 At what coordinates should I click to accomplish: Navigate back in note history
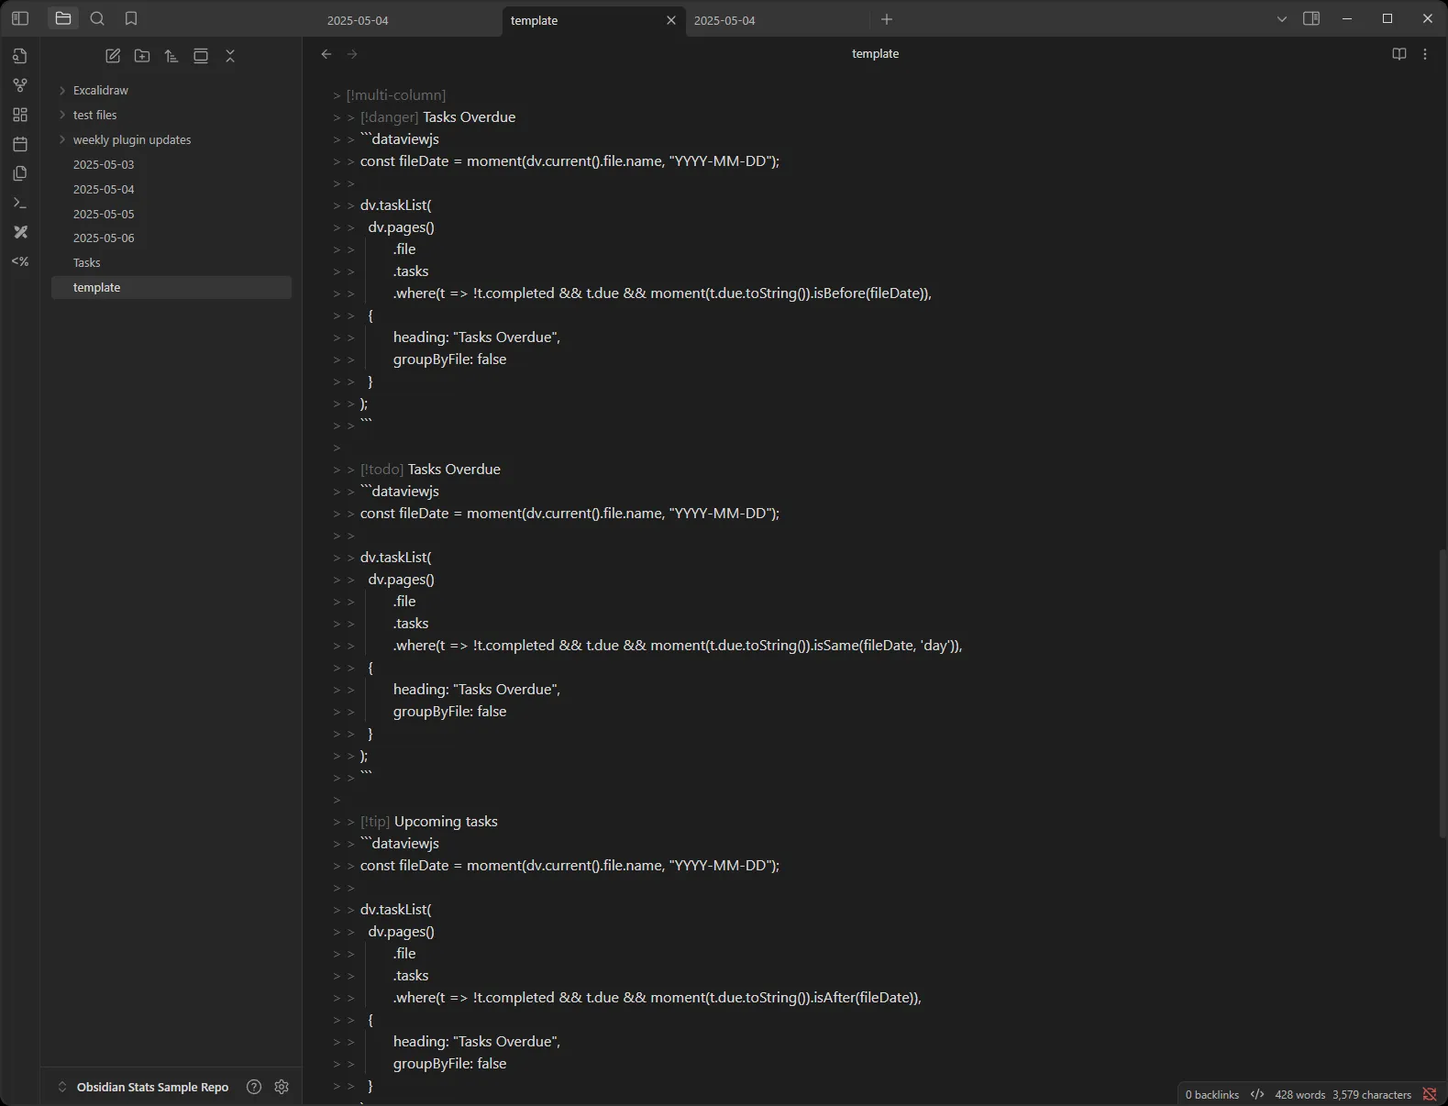point(326,54)
